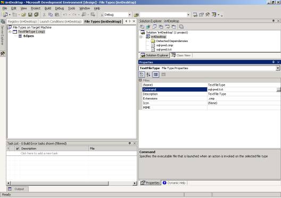Open the empty find combo box dropdown
Image resolution: width=281 pixels, height=198 pixels.
(x=188, y=15)
